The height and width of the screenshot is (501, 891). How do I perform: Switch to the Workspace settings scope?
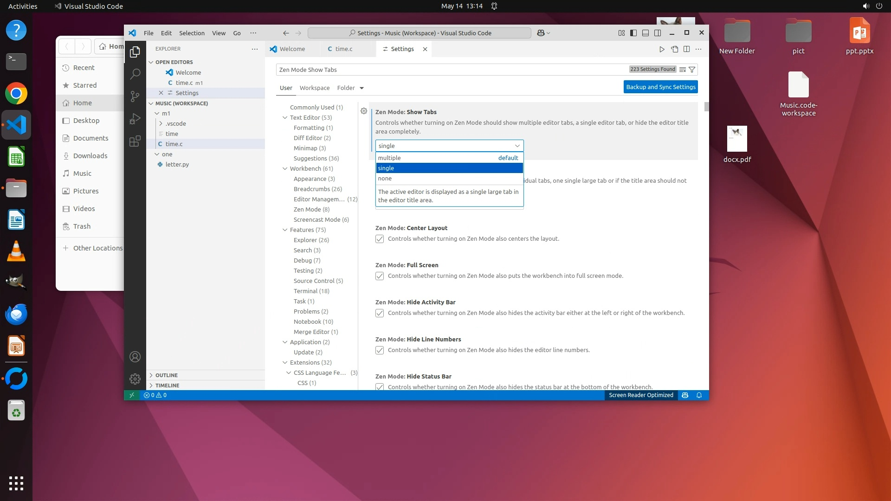(x=314, y=88)
